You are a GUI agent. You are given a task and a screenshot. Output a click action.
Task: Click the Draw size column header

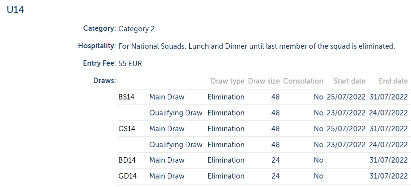[x=264, y=81]
